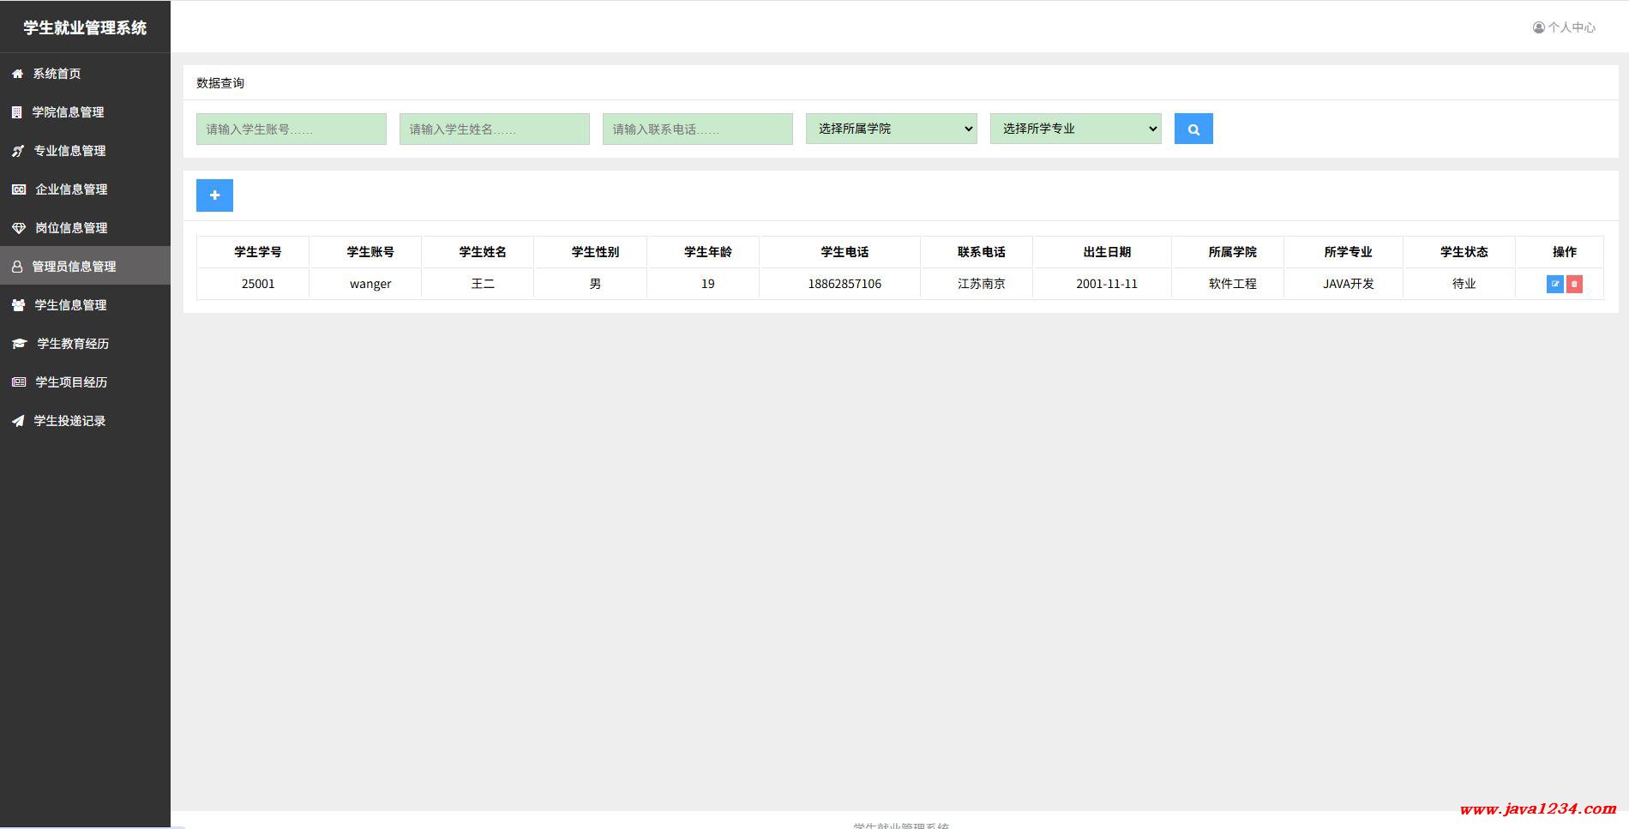Click the graduation cap icon for 学生教育经历

pyautogui.click(x=19, y=344)
